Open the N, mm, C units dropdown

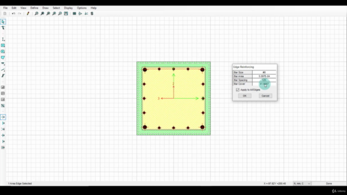302,184
